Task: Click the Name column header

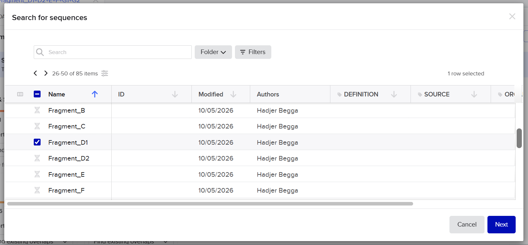Action: 57,94
